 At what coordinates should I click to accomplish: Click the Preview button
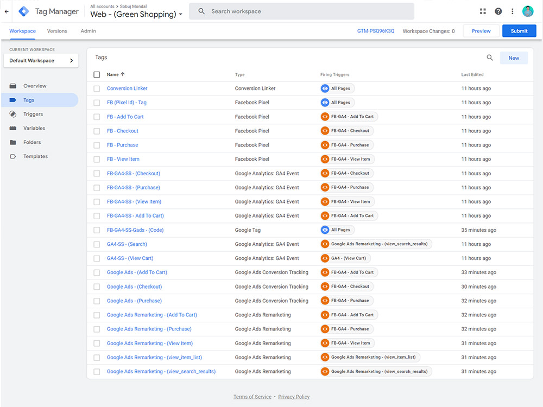click(481, 31)
